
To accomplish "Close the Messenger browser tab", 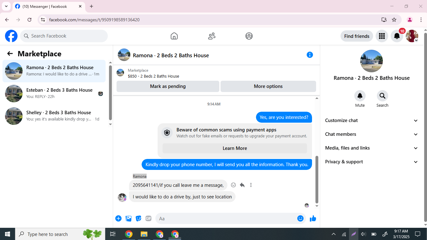I will (x=80, y=6).
